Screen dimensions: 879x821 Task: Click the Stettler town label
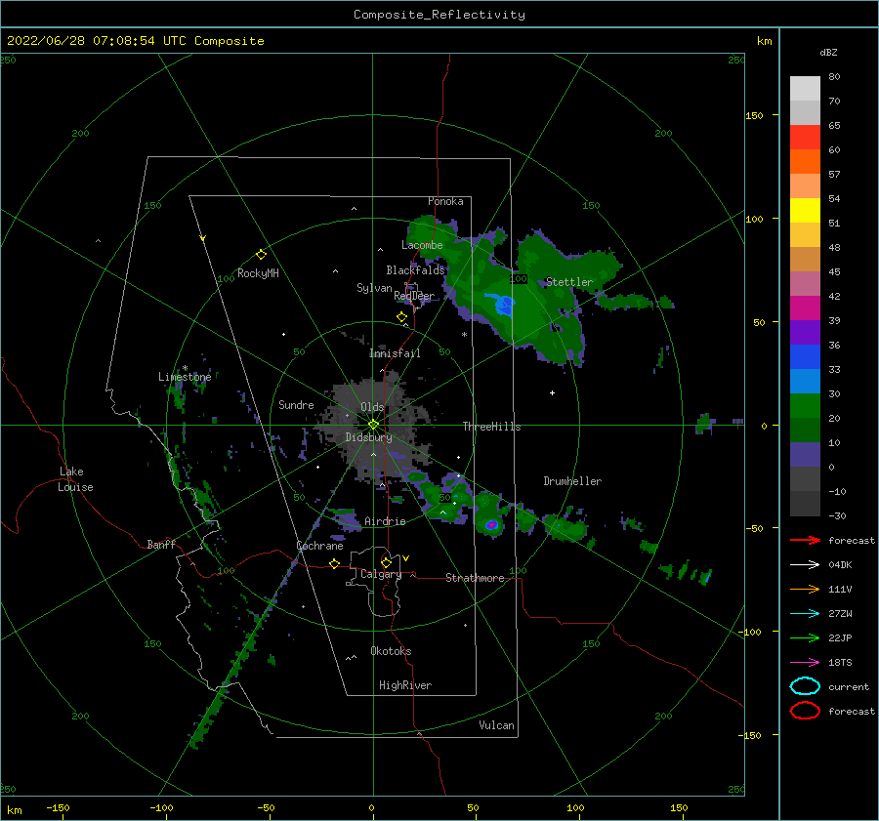point(569,282)
